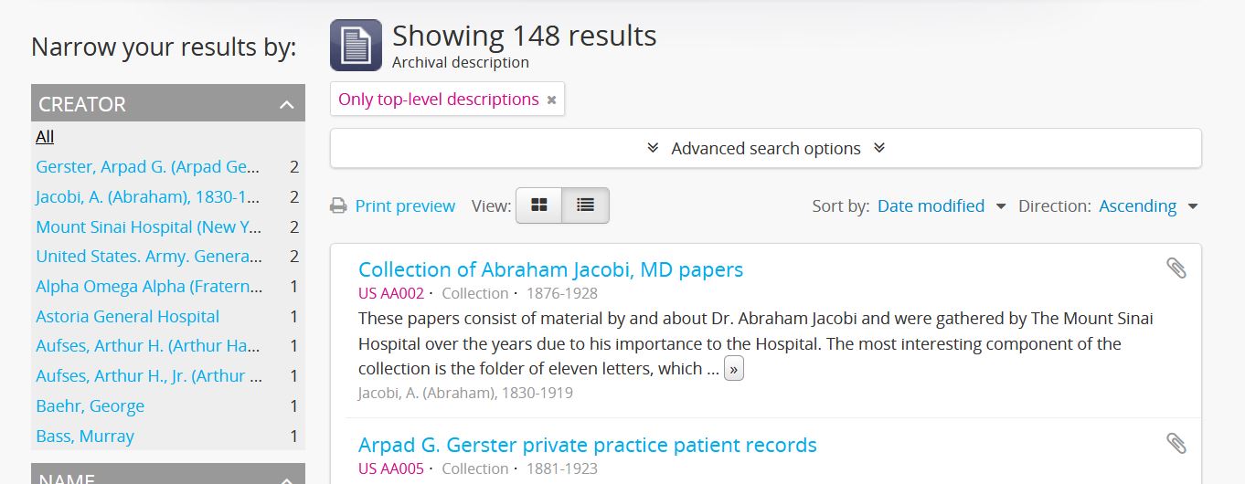
Task: Add Arpad Gerster patient records to clipboard
Action: click(1176, 444)
